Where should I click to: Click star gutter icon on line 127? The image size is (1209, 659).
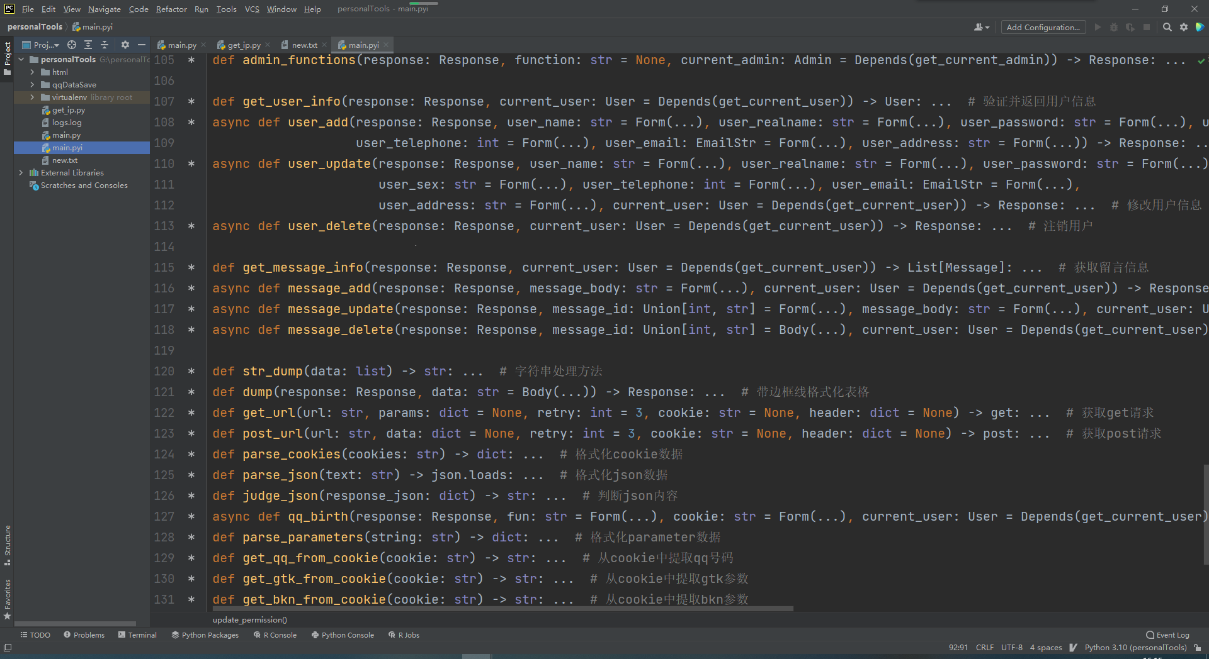pos(191,516)
